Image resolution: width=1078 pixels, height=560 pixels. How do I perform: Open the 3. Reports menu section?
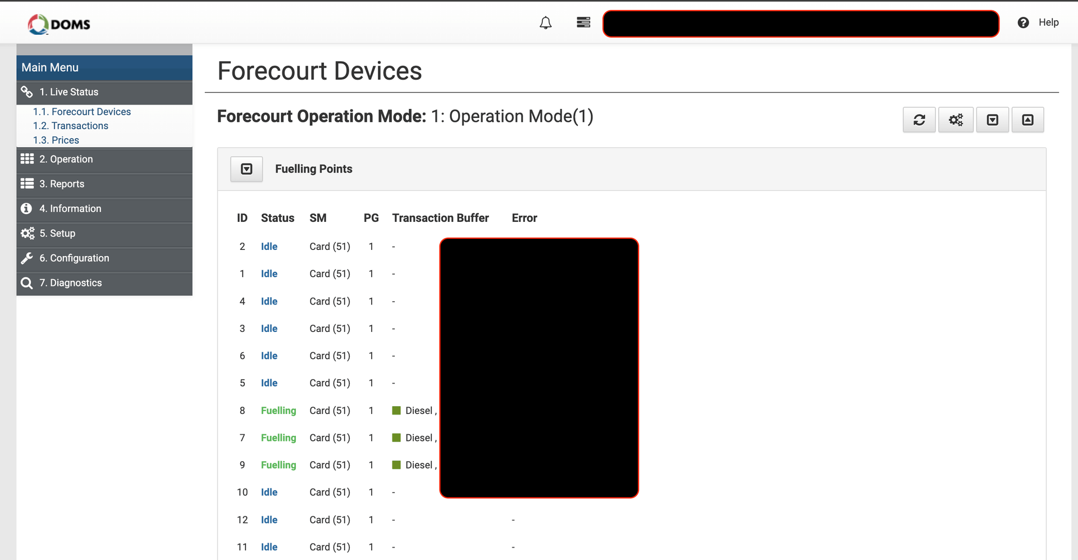point(62,184)
